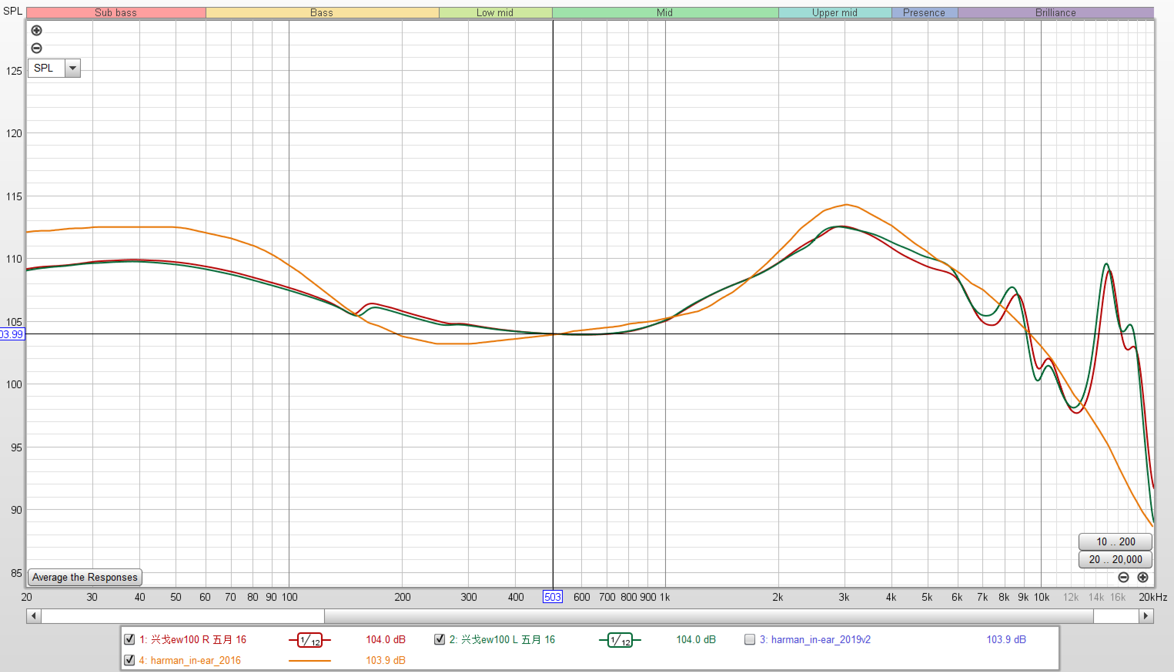This screenshot has width=1174, height=672.
Task: Click SPL axis title top left
Action: 13,11
